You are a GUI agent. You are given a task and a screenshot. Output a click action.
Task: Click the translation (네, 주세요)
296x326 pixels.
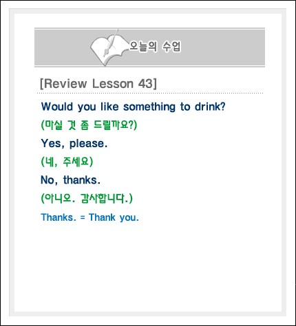(67, 162)
